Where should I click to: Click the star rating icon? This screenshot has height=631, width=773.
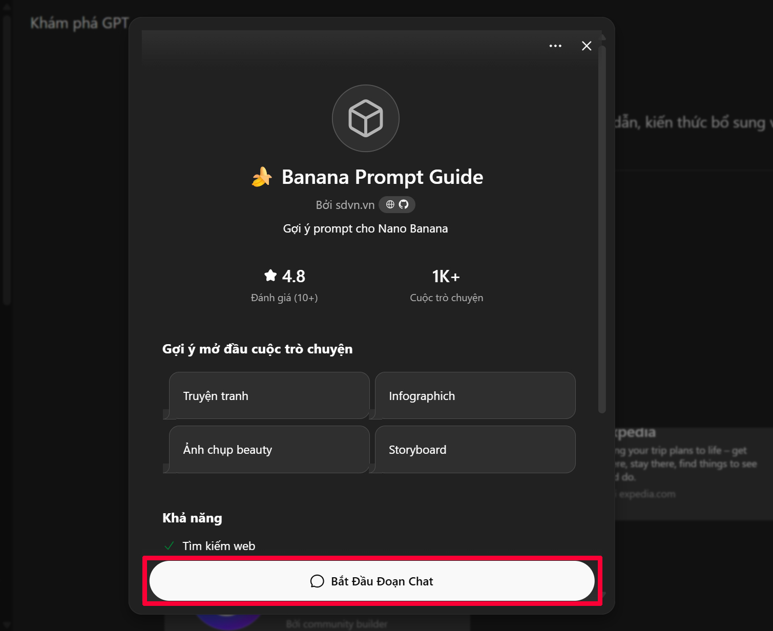point(270,276)
